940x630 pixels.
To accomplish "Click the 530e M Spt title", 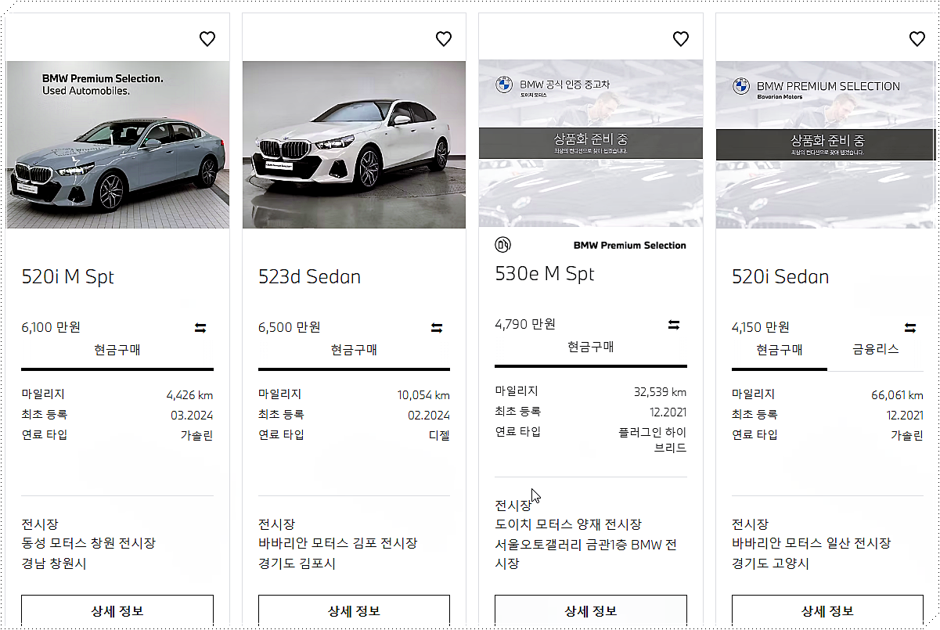I will click(x=545, y=274).
